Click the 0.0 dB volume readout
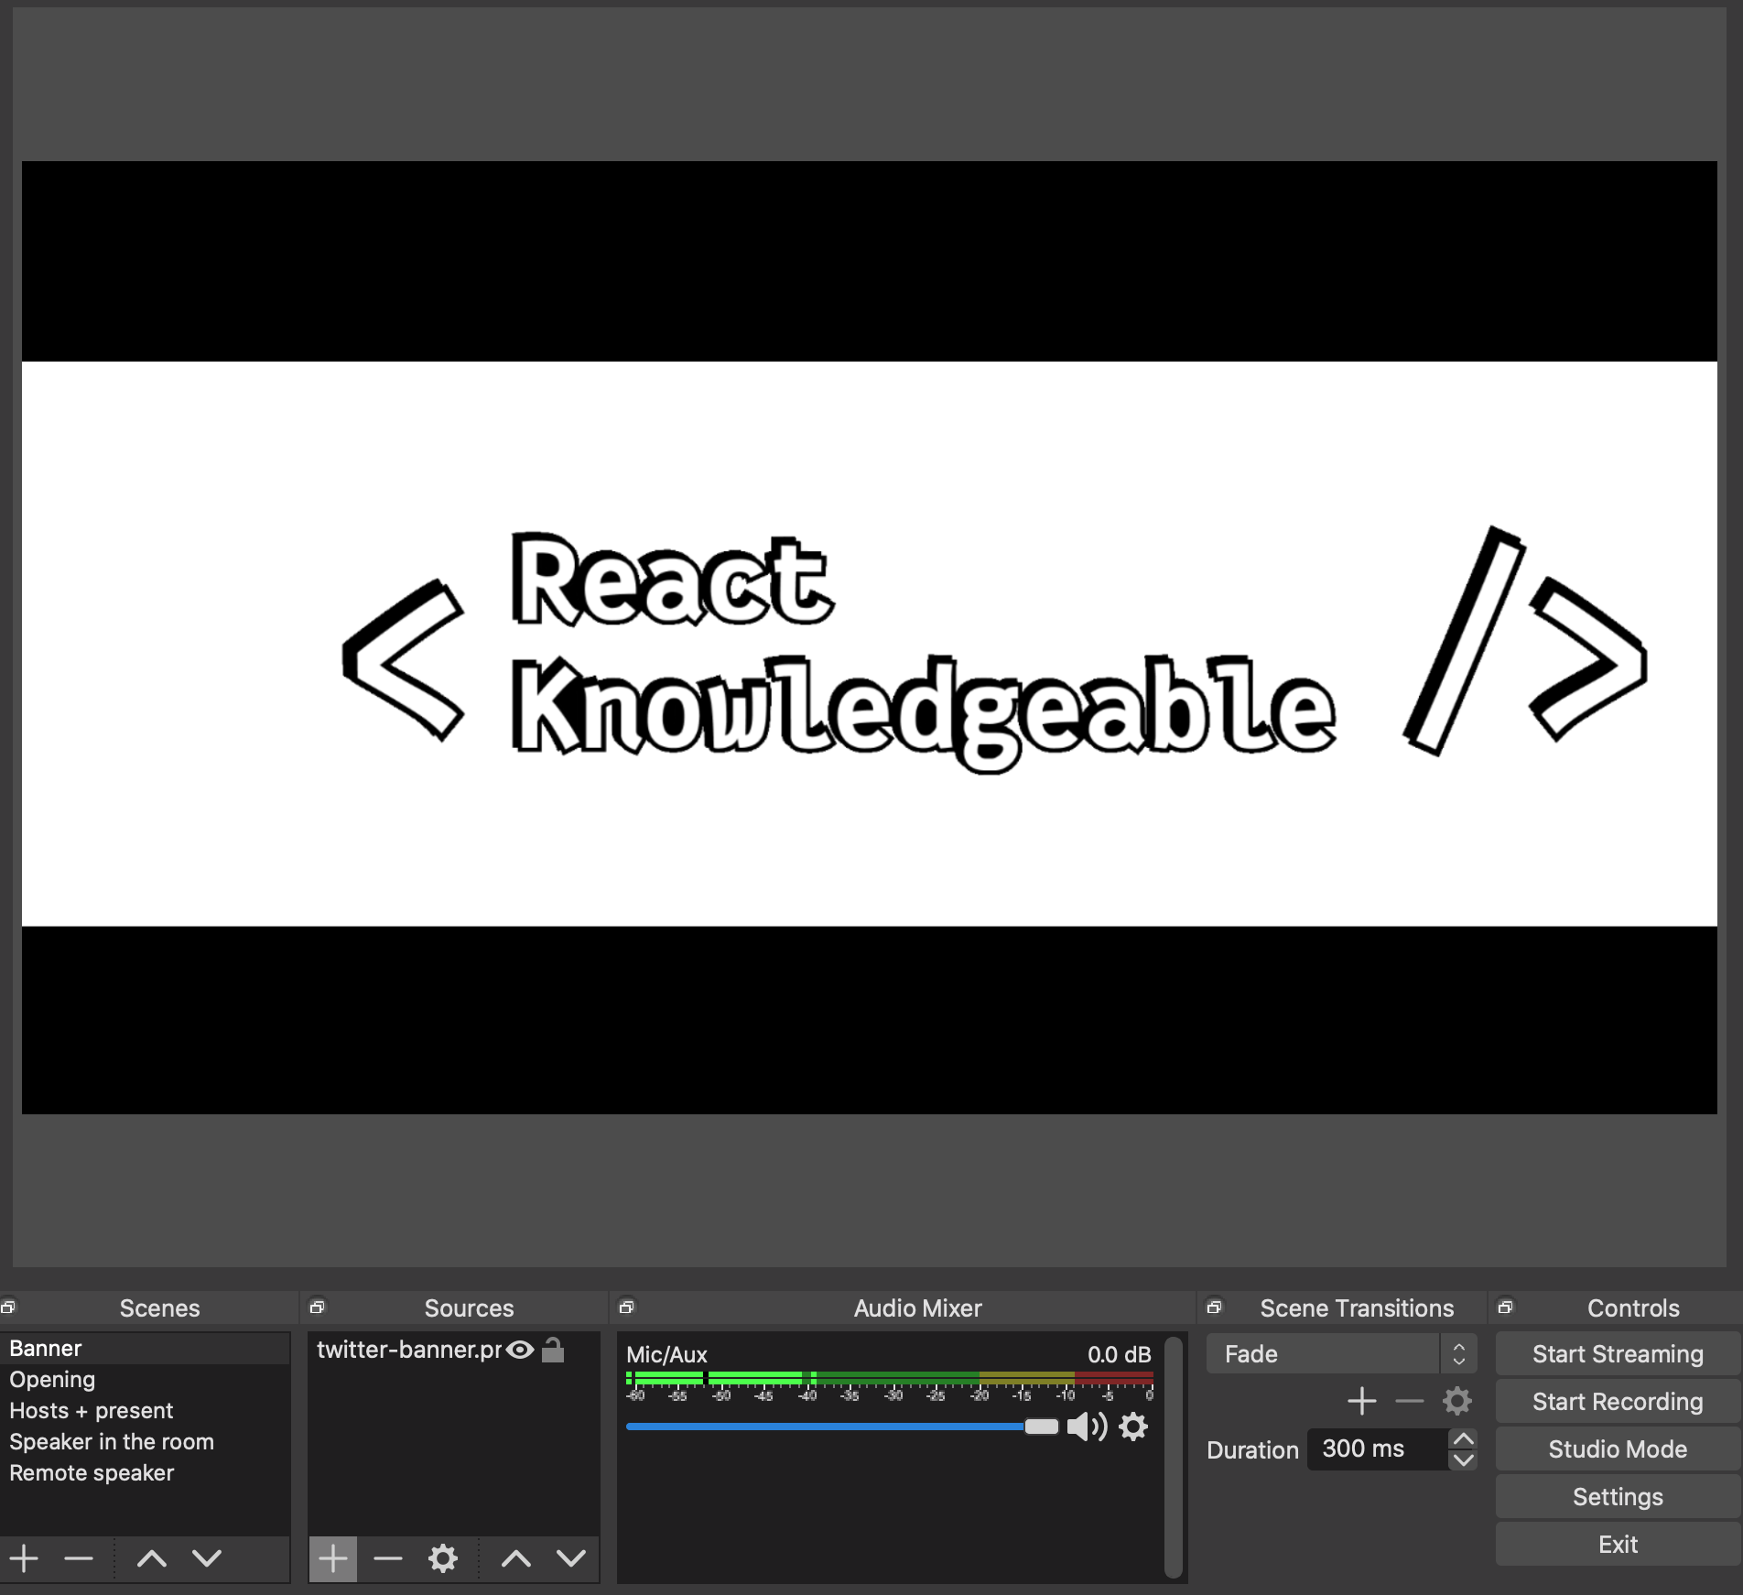The image size is (1743, 1595). click(x=1119, y=1354)
